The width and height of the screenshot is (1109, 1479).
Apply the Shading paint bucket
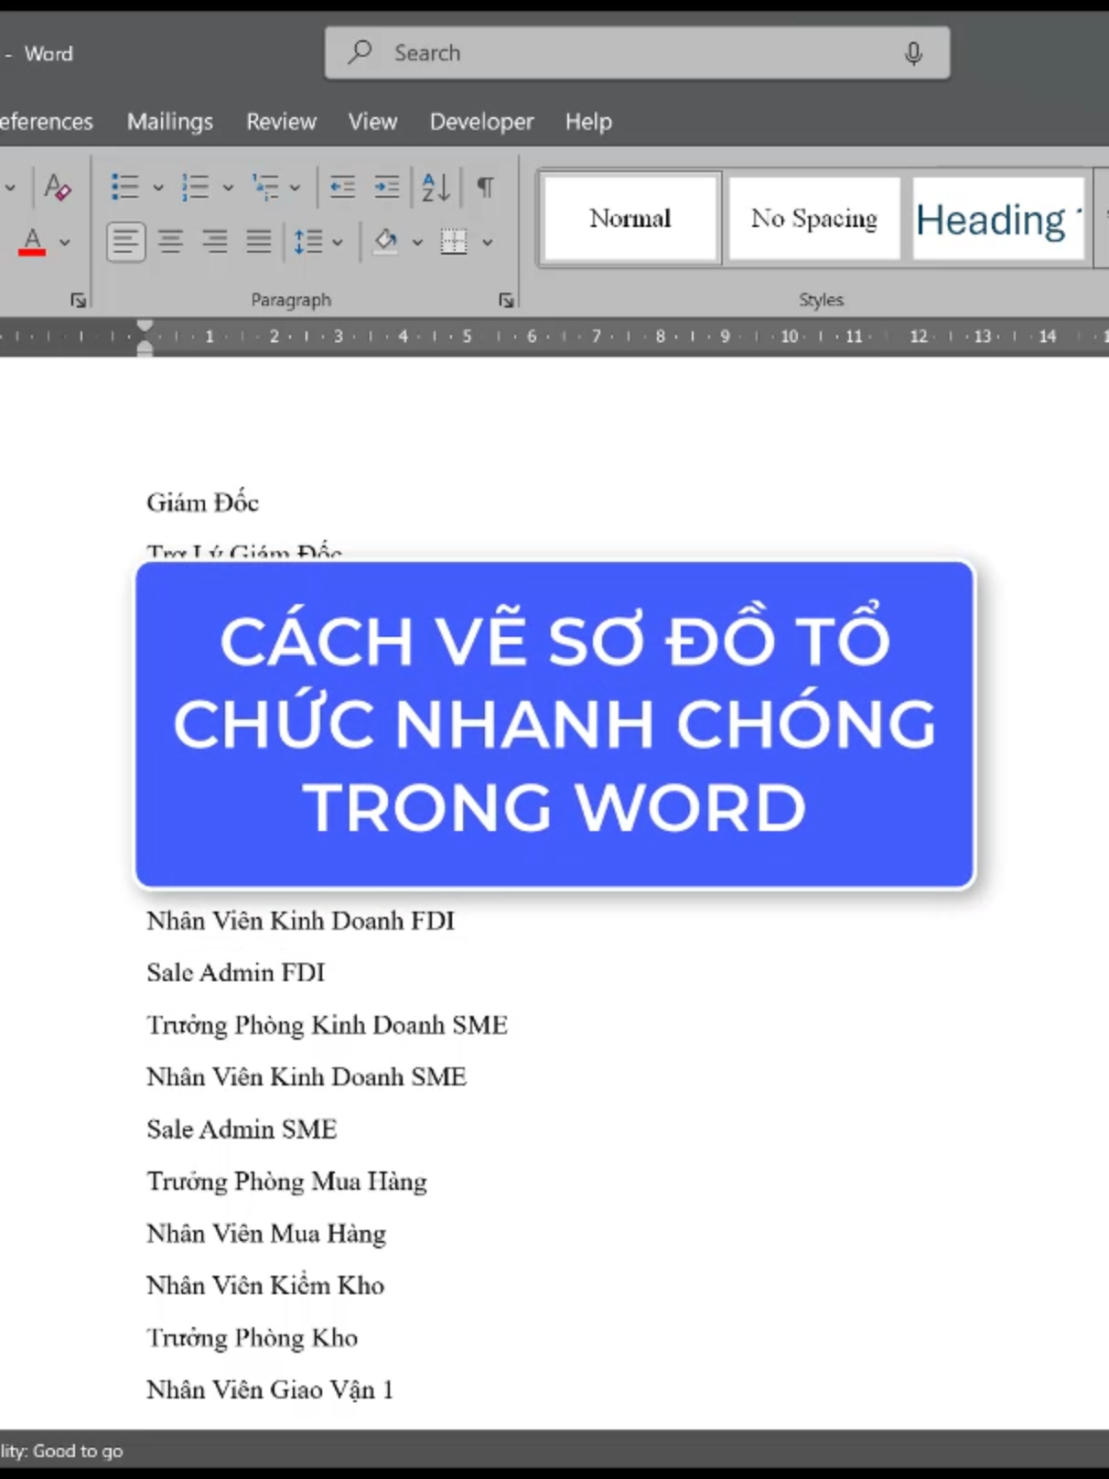386,242
